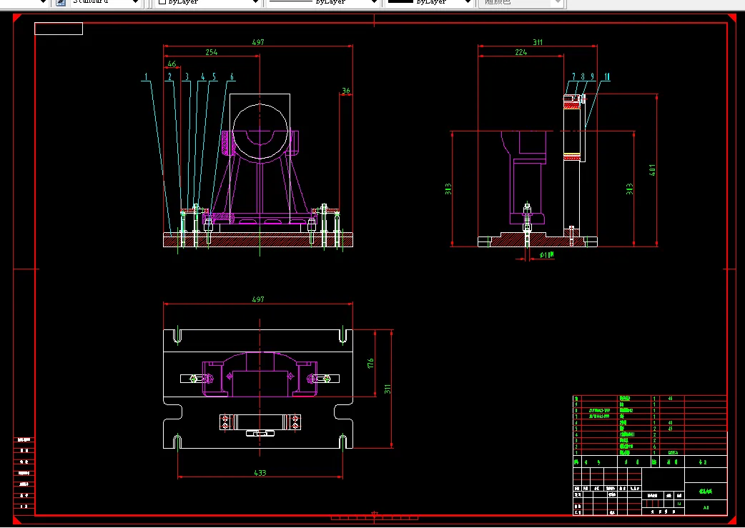The width and height of the screenshot is (745, 528).
Task: Open the ByLayer color control dropdown
Action: pos(208,2)
